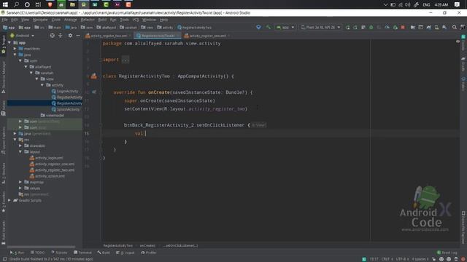
Task: Open the app run configuration dropdown
Action: point(285,28)
